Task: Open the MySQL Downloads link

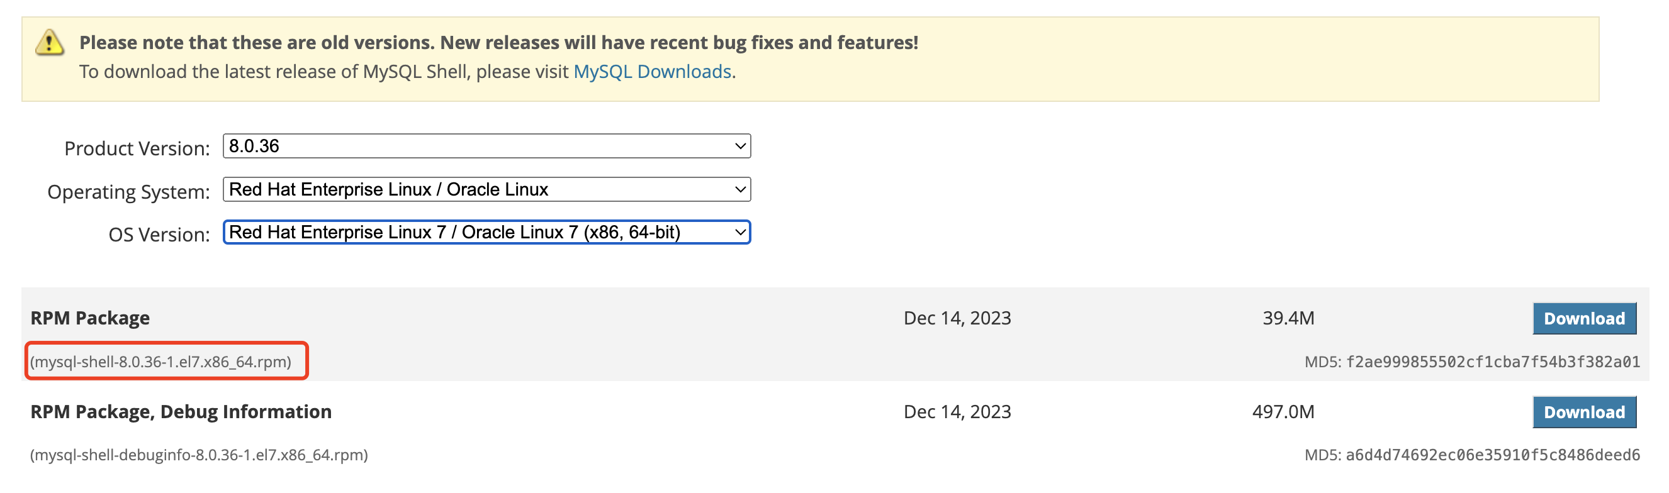Action: pos(652,71)
